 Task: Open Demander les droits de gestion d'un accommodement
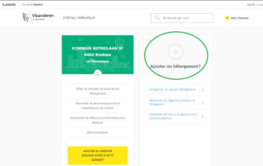click(x=173, y=117)
